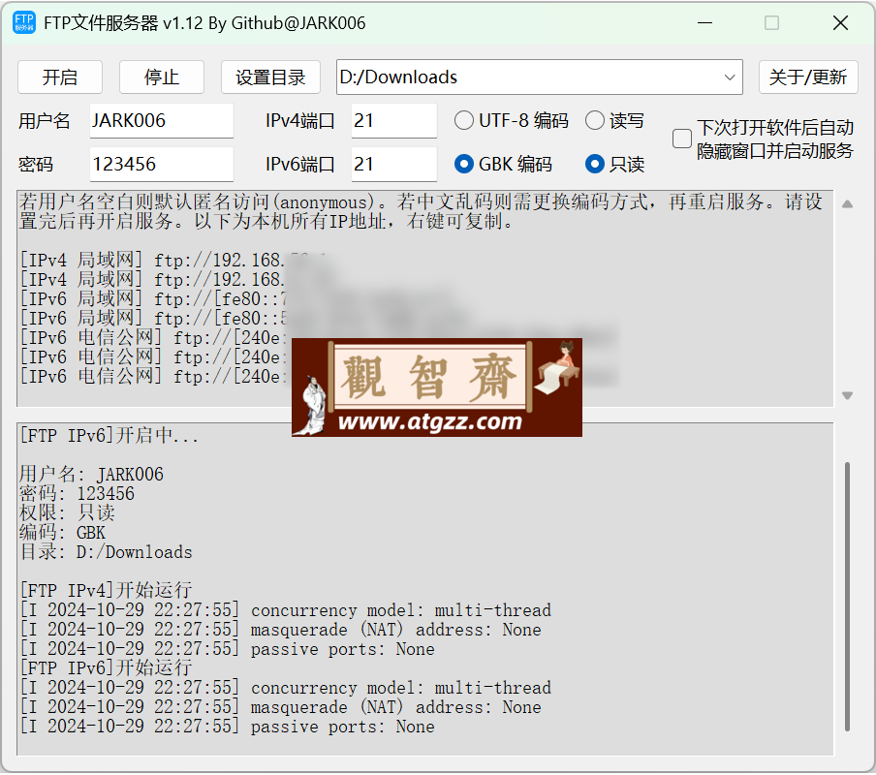The height and width of the screenshot is (775, 876).
Task: Minimize the FTP server window
Action: [705, 23]
